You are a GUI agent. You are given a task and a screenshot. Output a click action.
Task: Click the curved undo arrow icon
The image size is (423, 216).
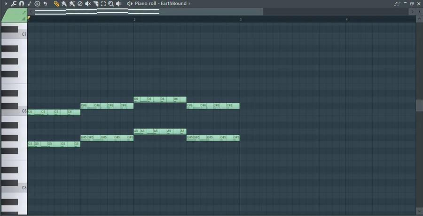[x=45, y=4]
